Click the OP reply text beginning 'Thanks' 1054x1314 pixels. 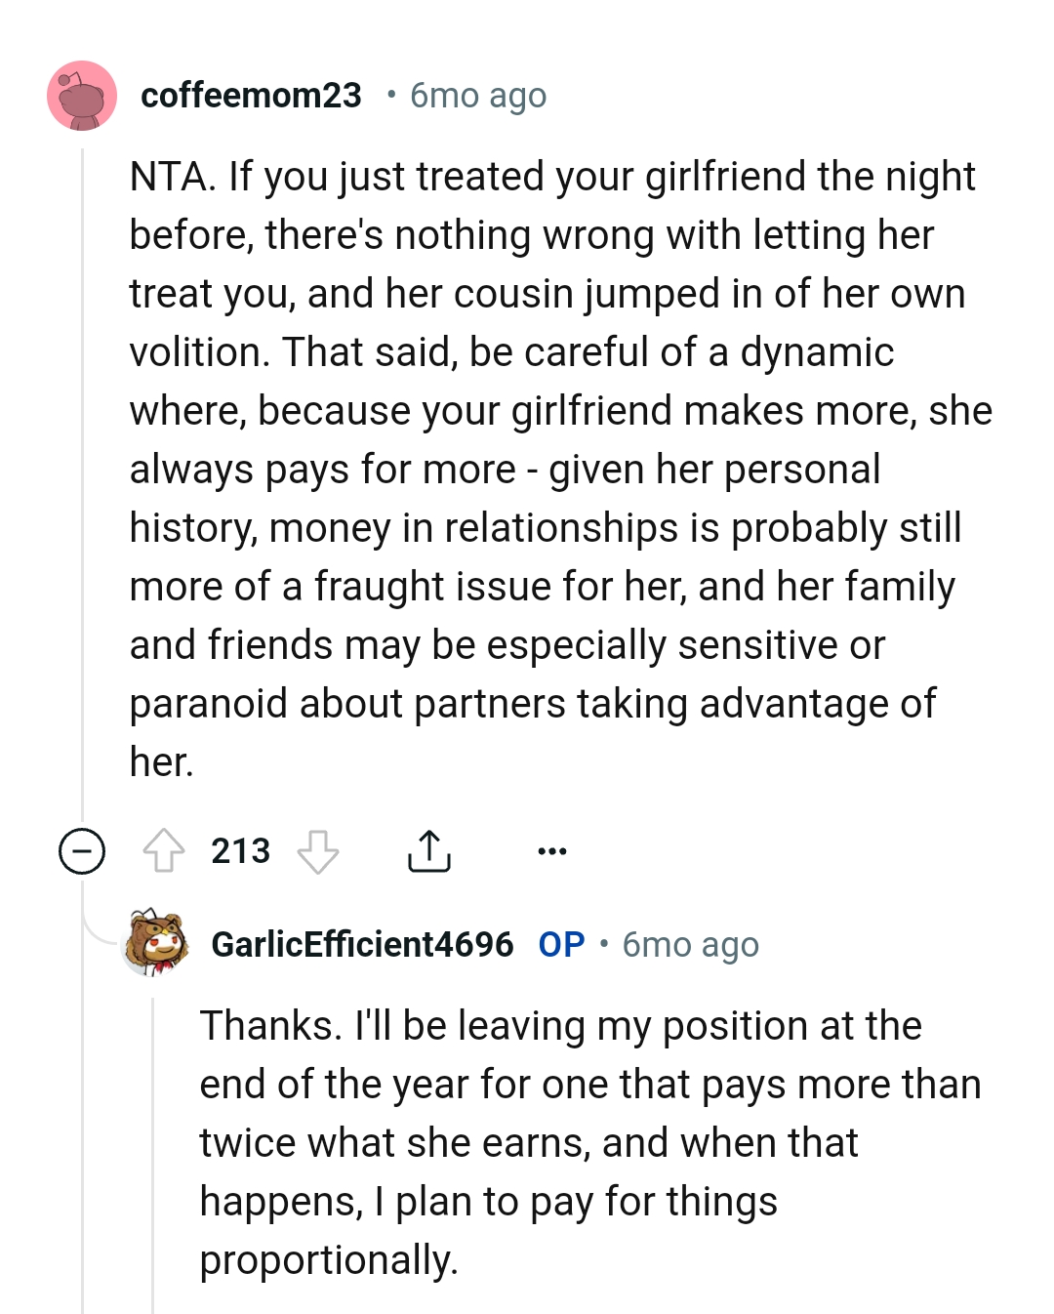(x=586, y=1142)
